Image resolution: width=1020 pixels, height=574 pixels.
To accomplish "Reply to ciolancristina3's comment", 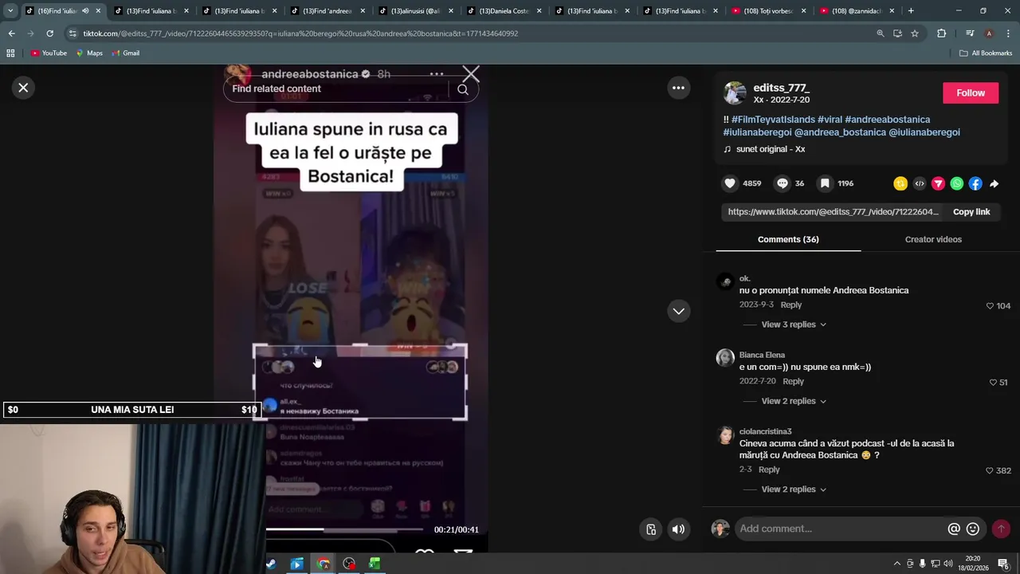I will [769, 470].
